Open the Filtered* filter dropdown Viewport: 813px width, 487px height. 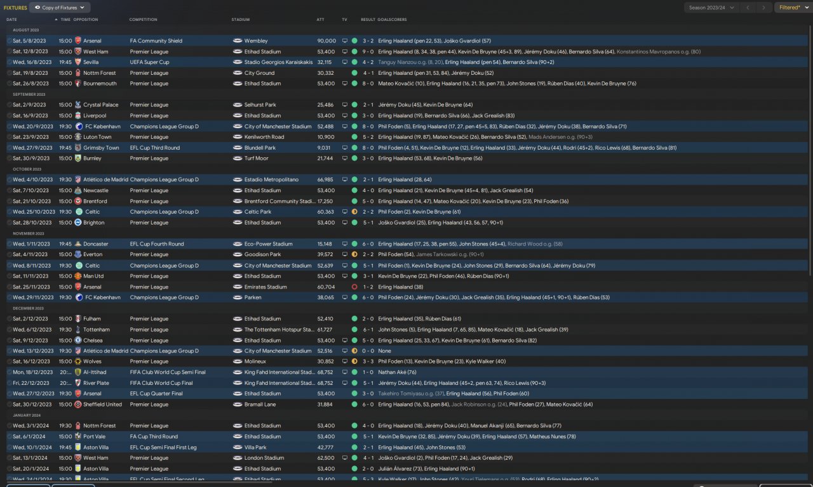point(793,8)
